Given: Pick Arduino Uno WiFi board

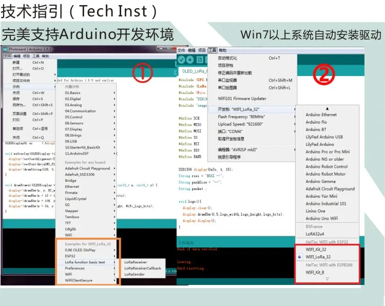Looking at the screenshot, I should tap(321, 218).
